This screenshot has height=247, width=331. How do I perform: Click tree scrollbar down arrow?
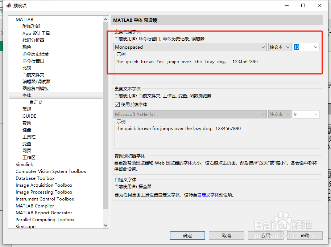105,226
